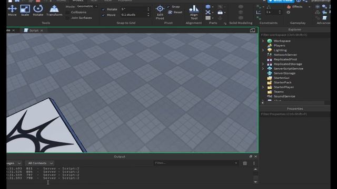337x189 pixels.
Task: Activate the Edit Pivot tool
Action: coord(160,13)
